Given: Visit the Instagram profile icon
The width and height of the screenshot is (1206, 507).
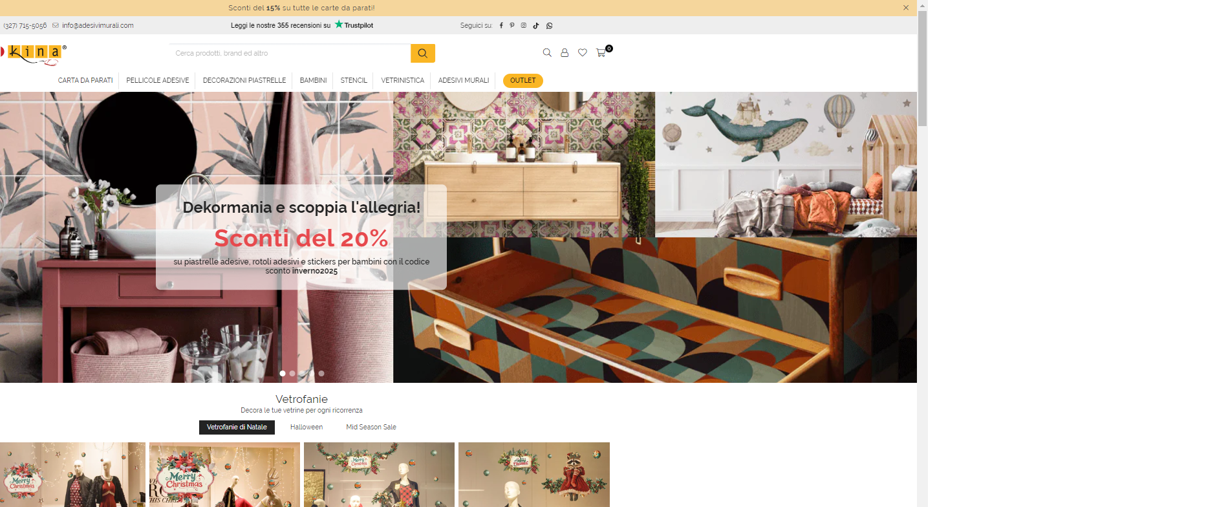Looking at the screenshot, I should [524, 26].
